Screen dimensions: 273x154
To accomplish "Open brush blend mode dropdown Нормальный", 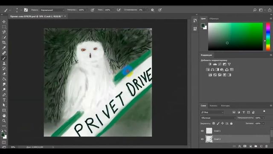I will [x=52, y=10].
